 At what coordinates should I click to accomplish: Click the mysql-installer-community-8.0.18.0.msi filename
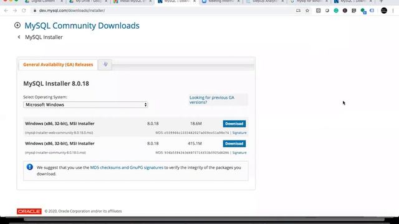(55, 152)
